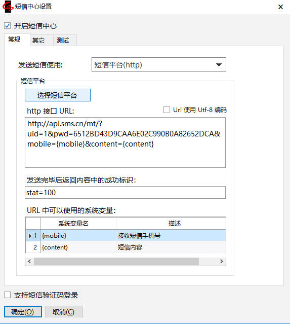Close the 短信中心设置 dialog
Viewport: 290px width, 324px height.
point(280,7)
